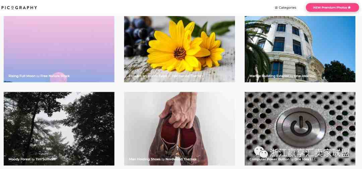The height and width of the screenshot is (169, 362).
Task: Open the Marble Building Exterior photo
Action: click(x=300, y=49)
